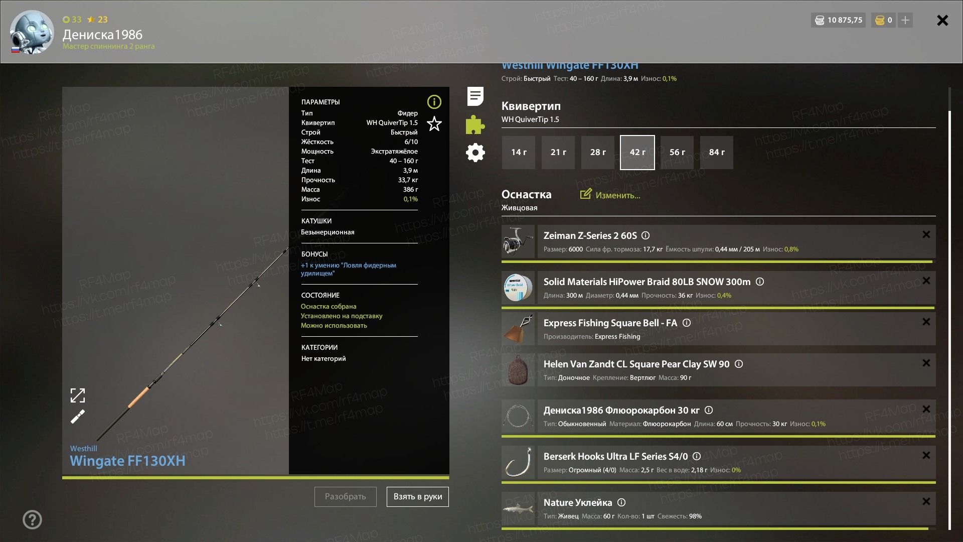Open the green puzzle piece rig tab
This screenshot has width=963, height=542.
(475, 124)
